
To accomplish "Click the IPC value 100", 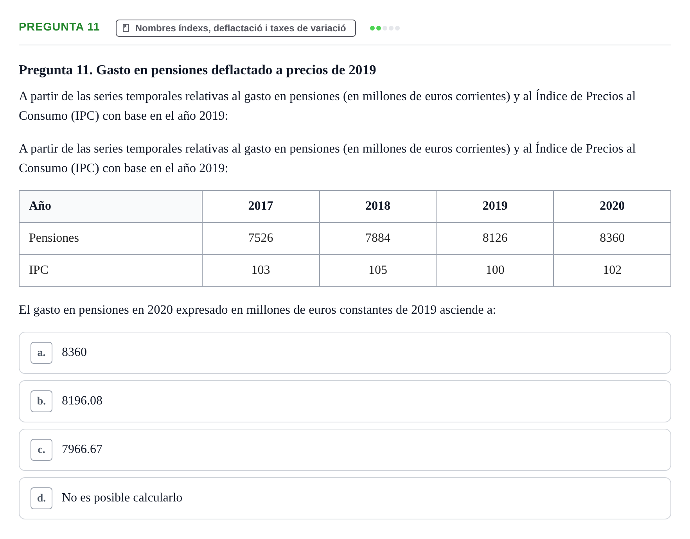I will coord(495,271).
